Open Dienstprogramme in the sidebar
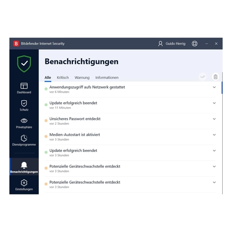Screen dimensions: 232x232 tap(24, 140)
